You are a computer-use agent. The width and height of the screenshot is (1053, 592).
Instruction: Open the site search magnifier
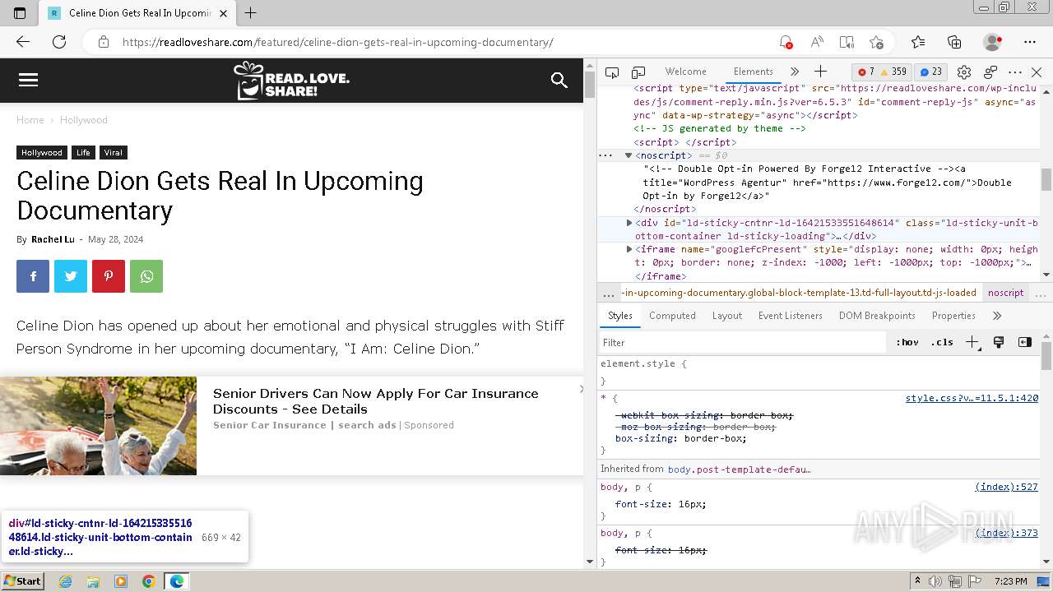[559, 80]
